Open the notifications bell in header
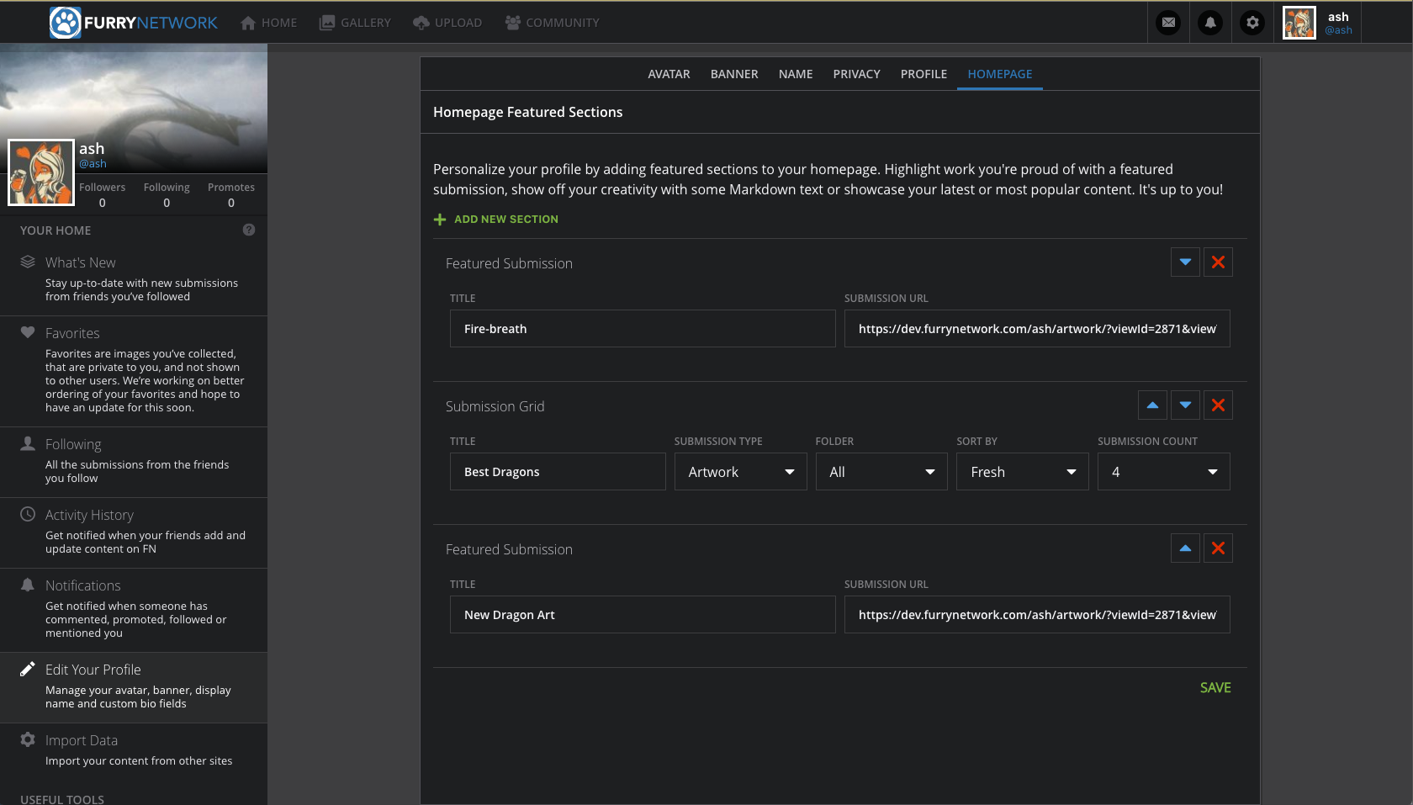 pos(1210,23)
